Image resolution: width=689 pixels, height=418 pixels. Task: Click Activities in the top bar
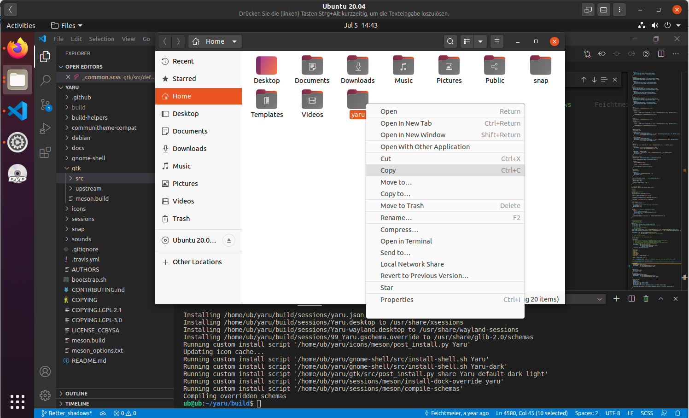[x=21, y=25]
